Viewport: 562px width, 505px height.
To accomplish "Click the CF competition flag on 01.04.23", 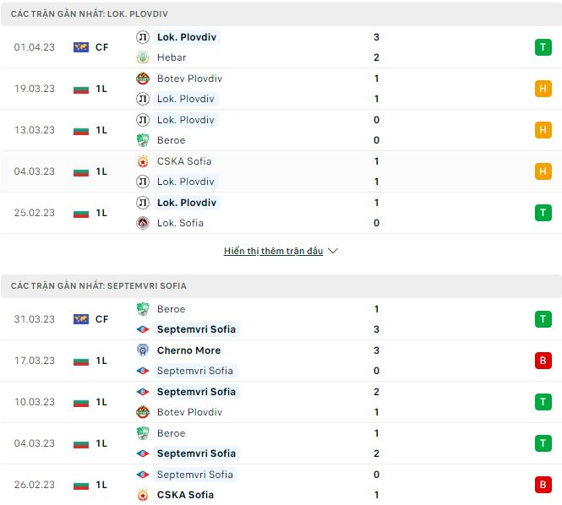I will pos(81,47).
